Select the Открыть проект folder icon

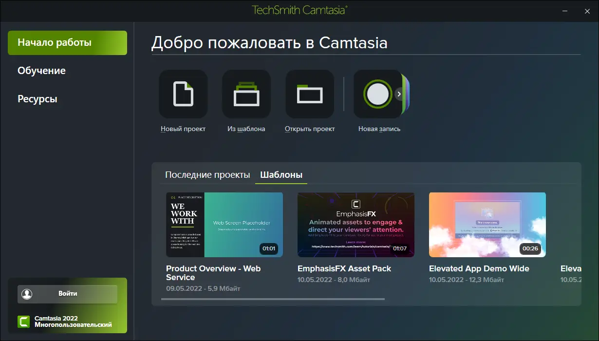coord(309,94)
